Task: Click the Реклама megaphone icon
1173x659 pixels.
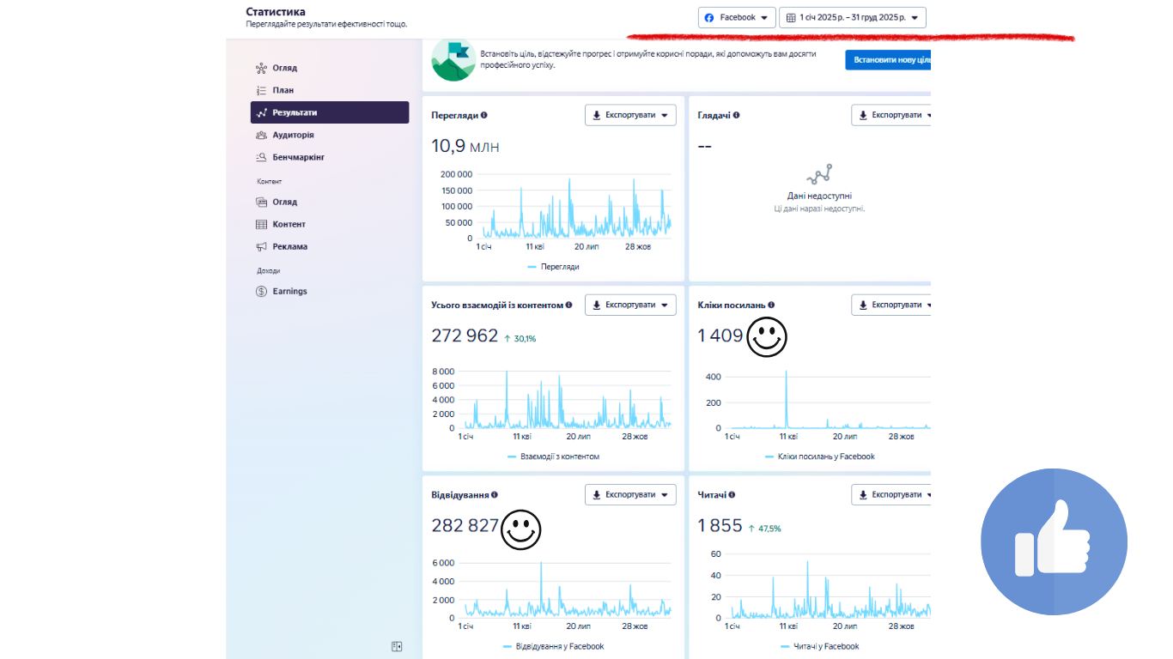Action: [x=262, y=247]
